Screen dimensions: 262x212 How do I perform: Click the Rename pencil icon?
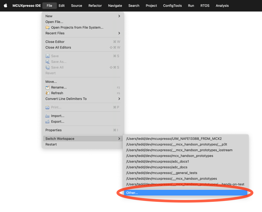(47, 87)
